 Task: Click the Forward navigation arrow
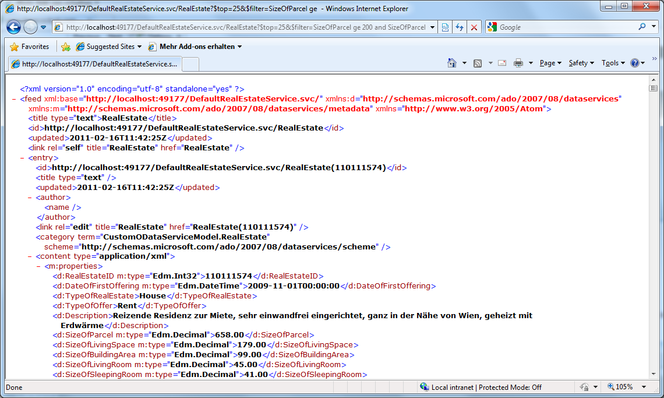30,27
